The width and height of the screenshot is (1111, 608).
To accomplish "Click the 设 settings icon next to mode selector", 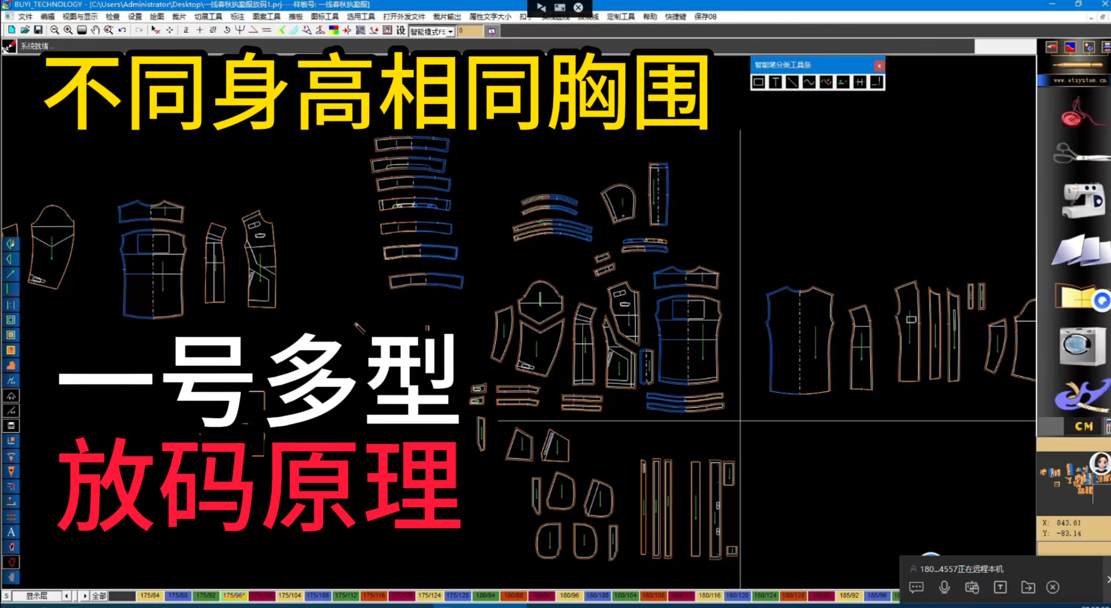I will (x=400, y=31).
